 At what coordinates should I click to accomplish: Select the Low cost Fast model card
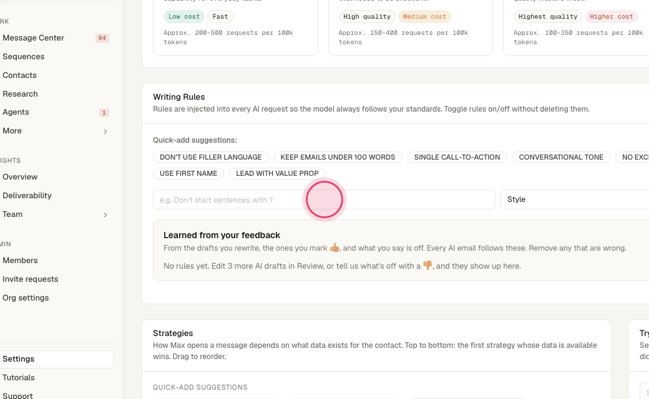pyautogui.click(x=235, y=27)
